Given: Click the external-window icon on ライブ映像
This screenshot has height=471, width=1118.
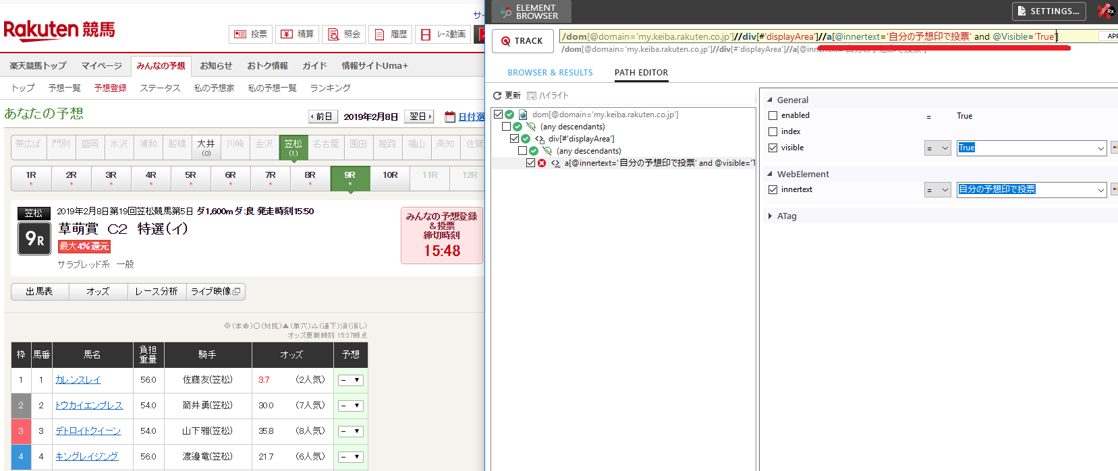Looking at the screenshot, I should click(237, 292).
